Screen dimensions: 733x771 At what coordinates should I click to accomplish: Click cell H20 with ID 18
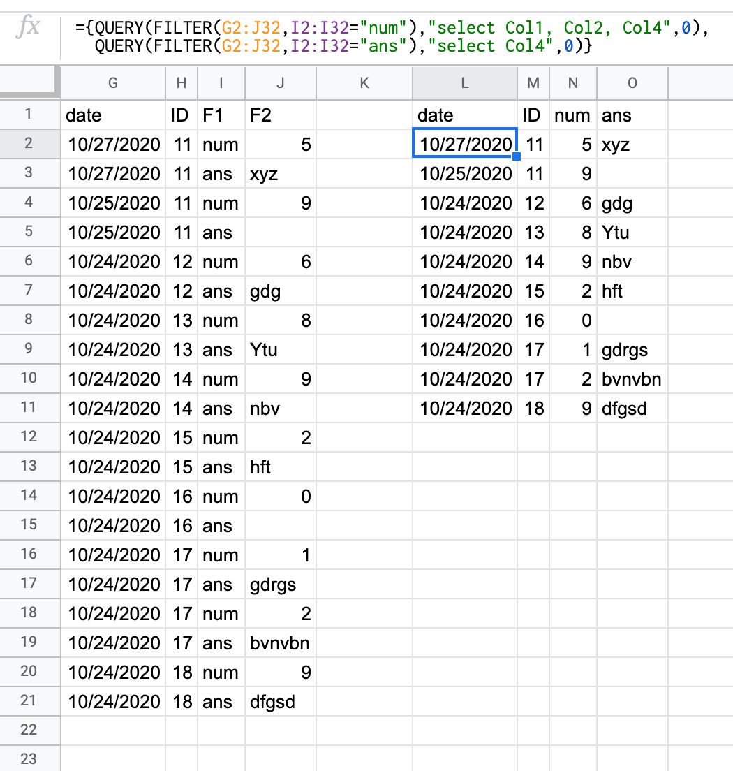point(182,672)
